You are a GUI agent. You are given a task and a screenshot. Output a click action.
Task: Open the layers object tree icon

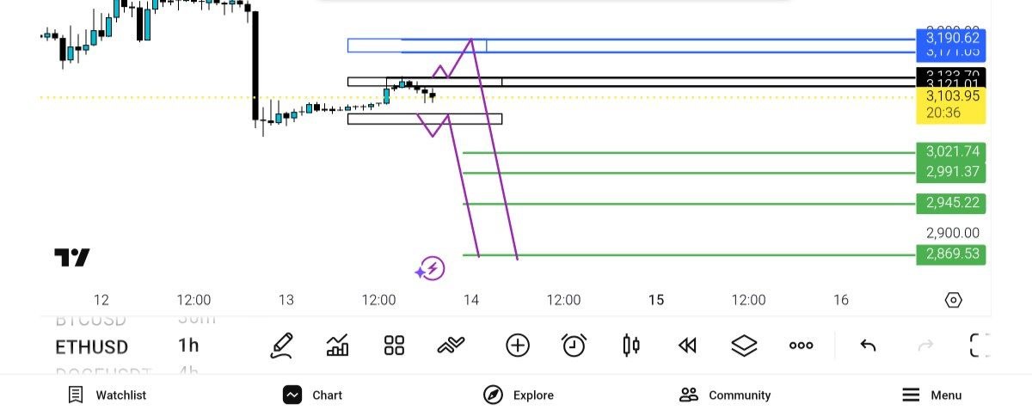coord(744,346)
